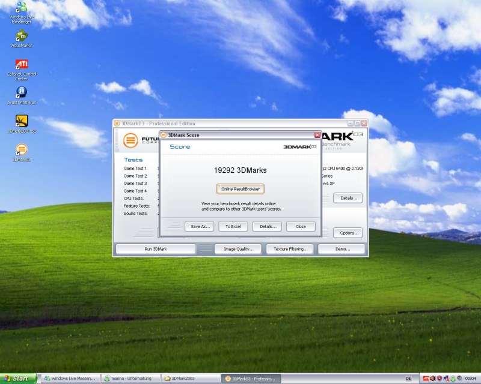Image resolution: width=481 pixels, height=384 pixels.
Task: Open the volume speaker tray icon
Action: coord(432,379)
